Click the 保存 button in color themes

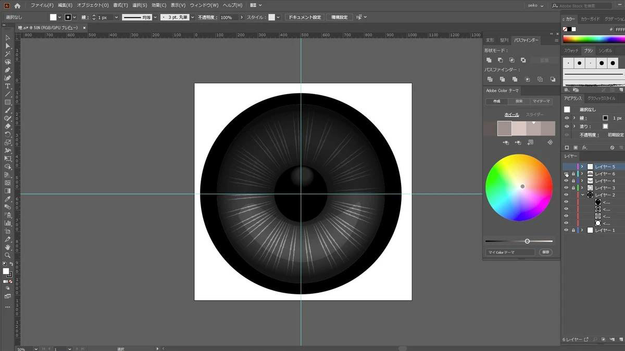(545, 252)
